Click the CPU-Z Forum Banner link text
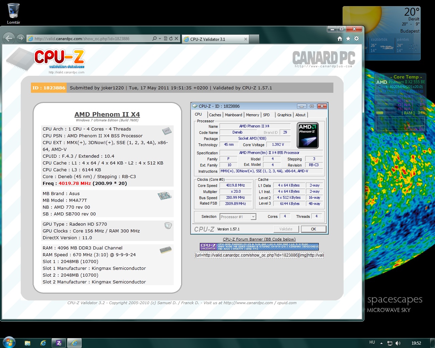The image size is (435, 348). point(259,239)
